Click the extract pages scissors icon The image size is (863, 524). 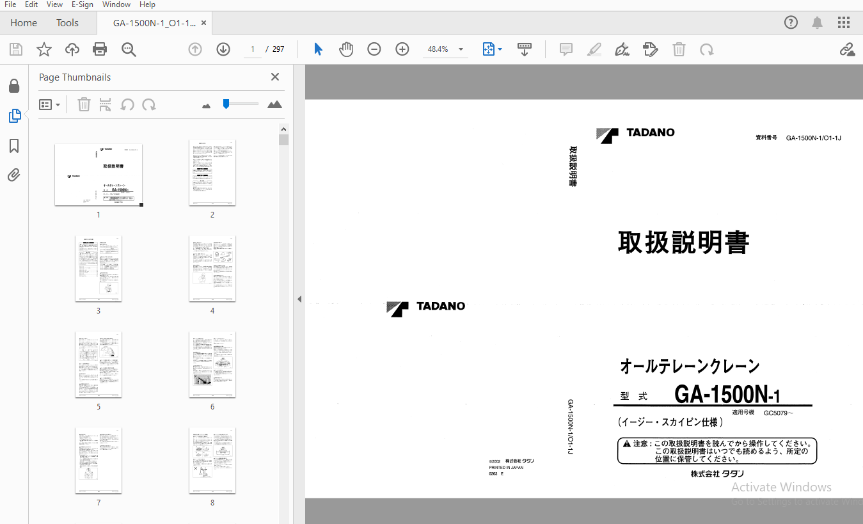point(106,104)
